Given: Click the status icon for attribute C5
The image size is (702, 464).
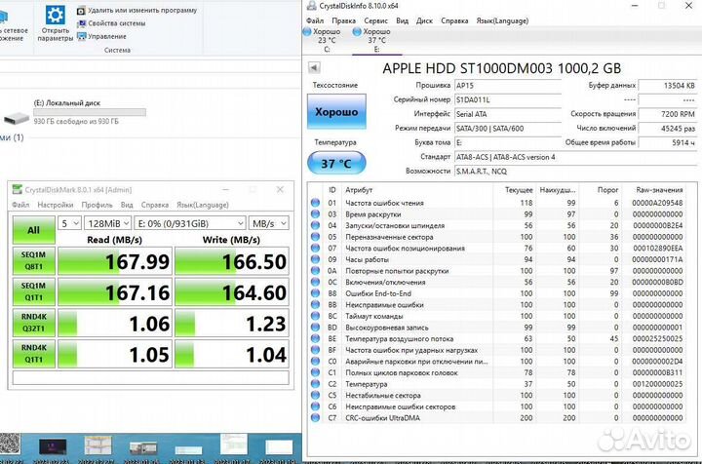Looking at the screenshot, I should click(315, 395).
